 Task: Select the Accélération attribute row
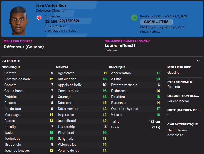(136, 73)
